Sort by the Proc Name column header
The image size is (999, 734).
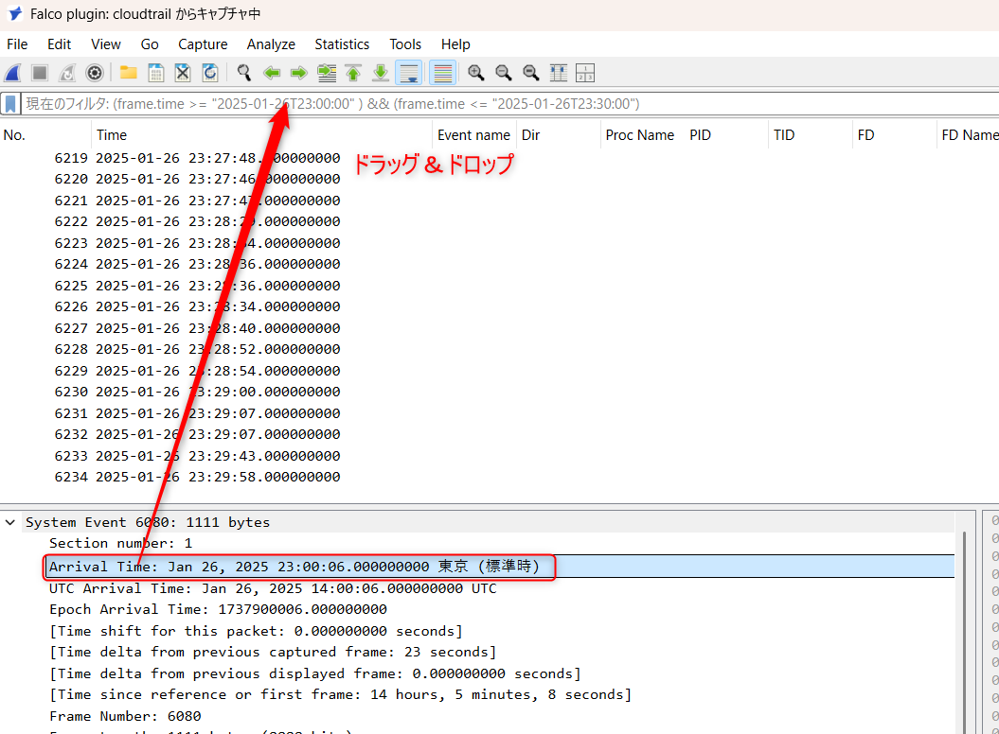pos(642,135)
